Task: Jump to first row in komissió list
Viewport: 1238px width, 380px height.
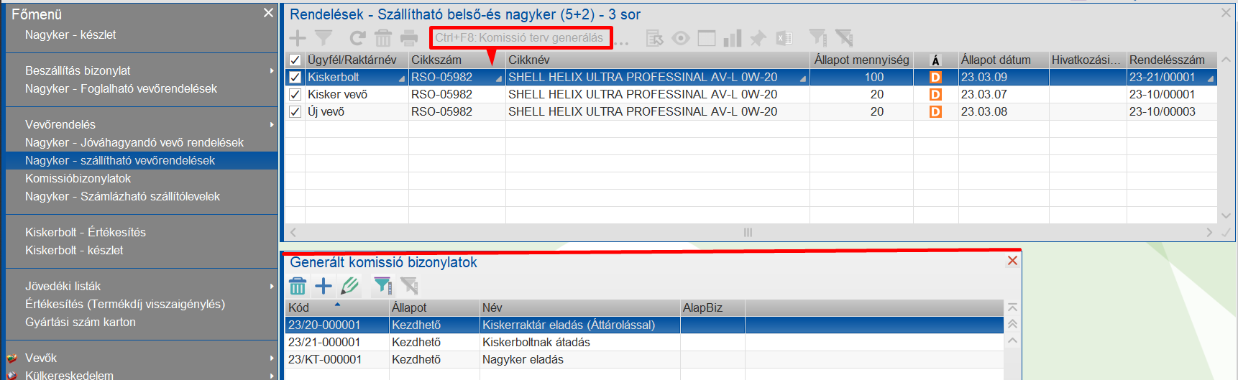Action: [x=1012, y=307]
